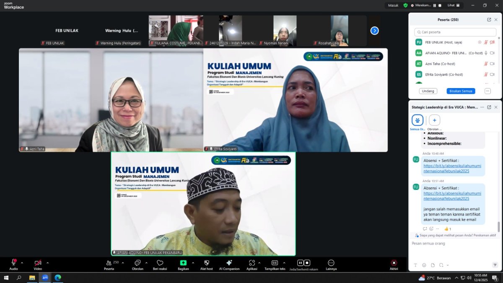
Task: Launch AI Companion sparkle icon
Action: click(229, 262)
